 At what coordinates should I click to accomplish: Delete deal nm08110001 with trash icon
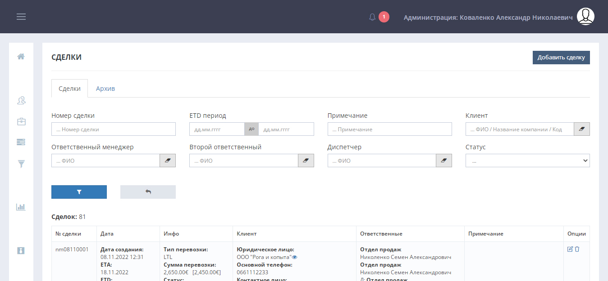pyautogui.click(x=577, y=249)
